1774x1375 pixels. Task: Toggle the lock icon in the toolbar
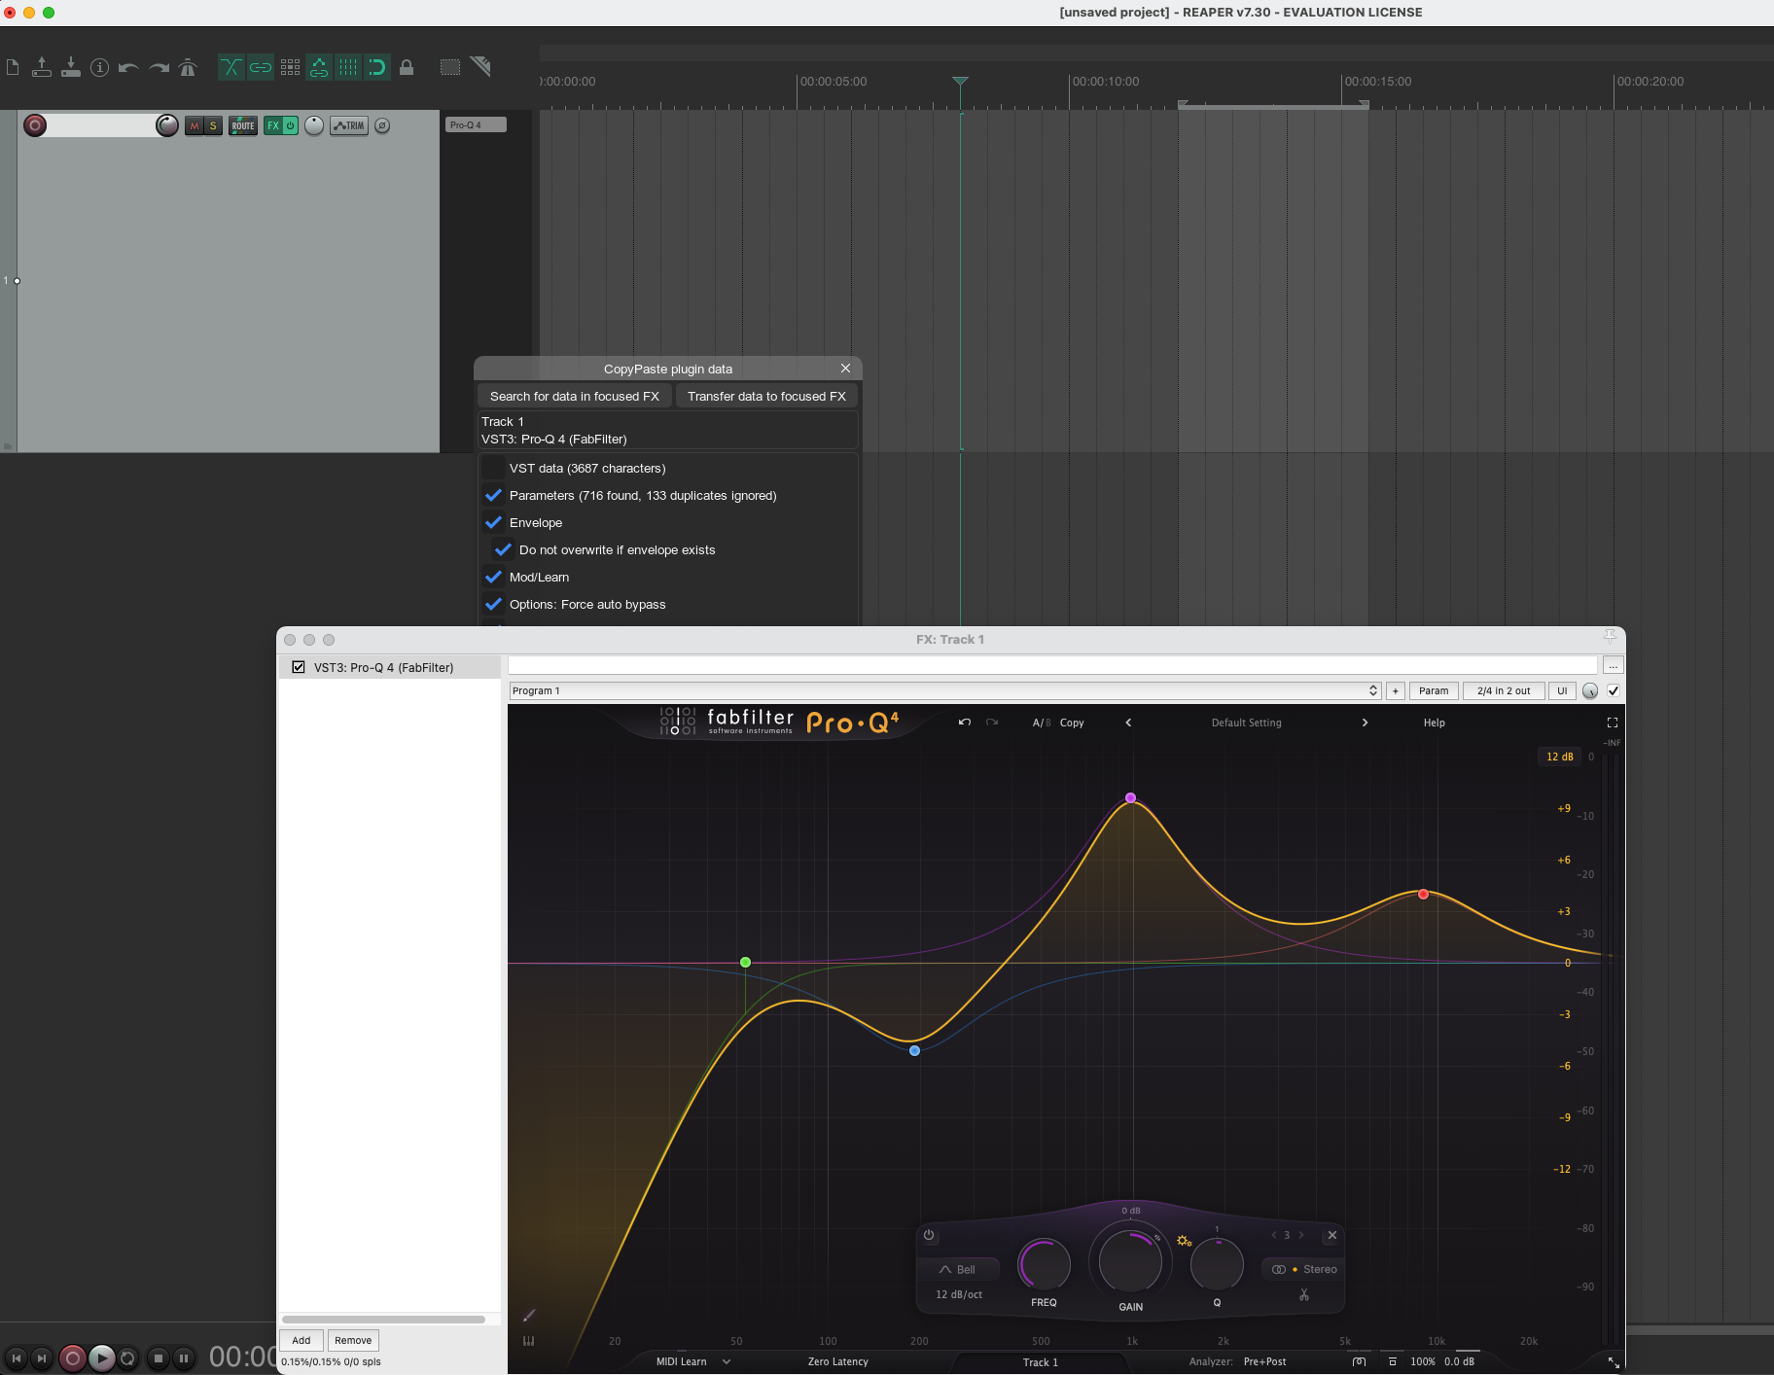(407, 67)
